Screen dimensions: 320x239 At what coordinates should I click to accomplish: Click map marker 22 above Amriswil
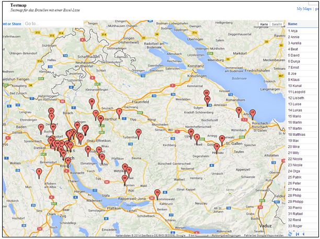pos(207,93)
